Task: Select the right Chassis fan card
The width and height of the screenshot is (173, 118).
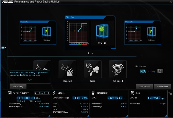Action: (x=143, y=32)
